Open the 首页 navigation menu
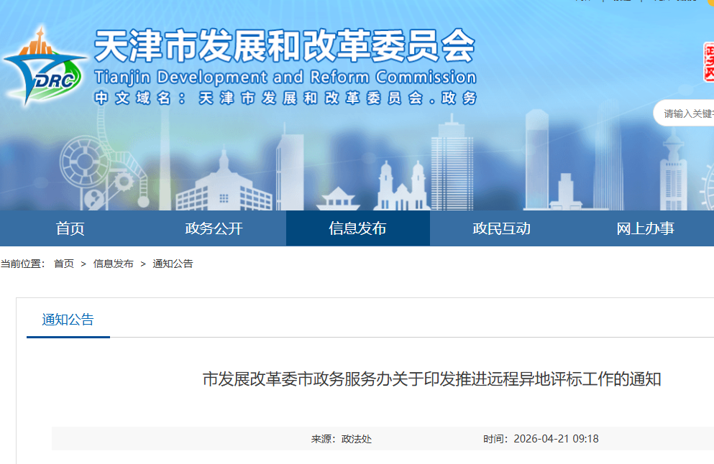 point(70,228)
